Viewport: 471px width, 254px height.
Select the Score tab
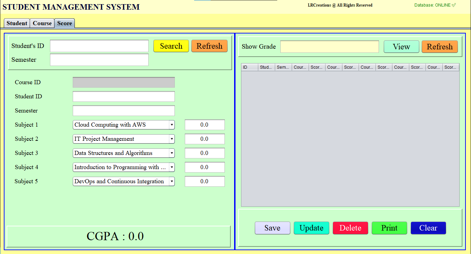[x=64, y=23]
